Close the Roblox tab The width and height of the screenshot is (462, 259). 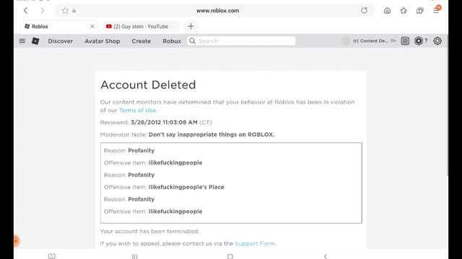[x=92, y=27]
